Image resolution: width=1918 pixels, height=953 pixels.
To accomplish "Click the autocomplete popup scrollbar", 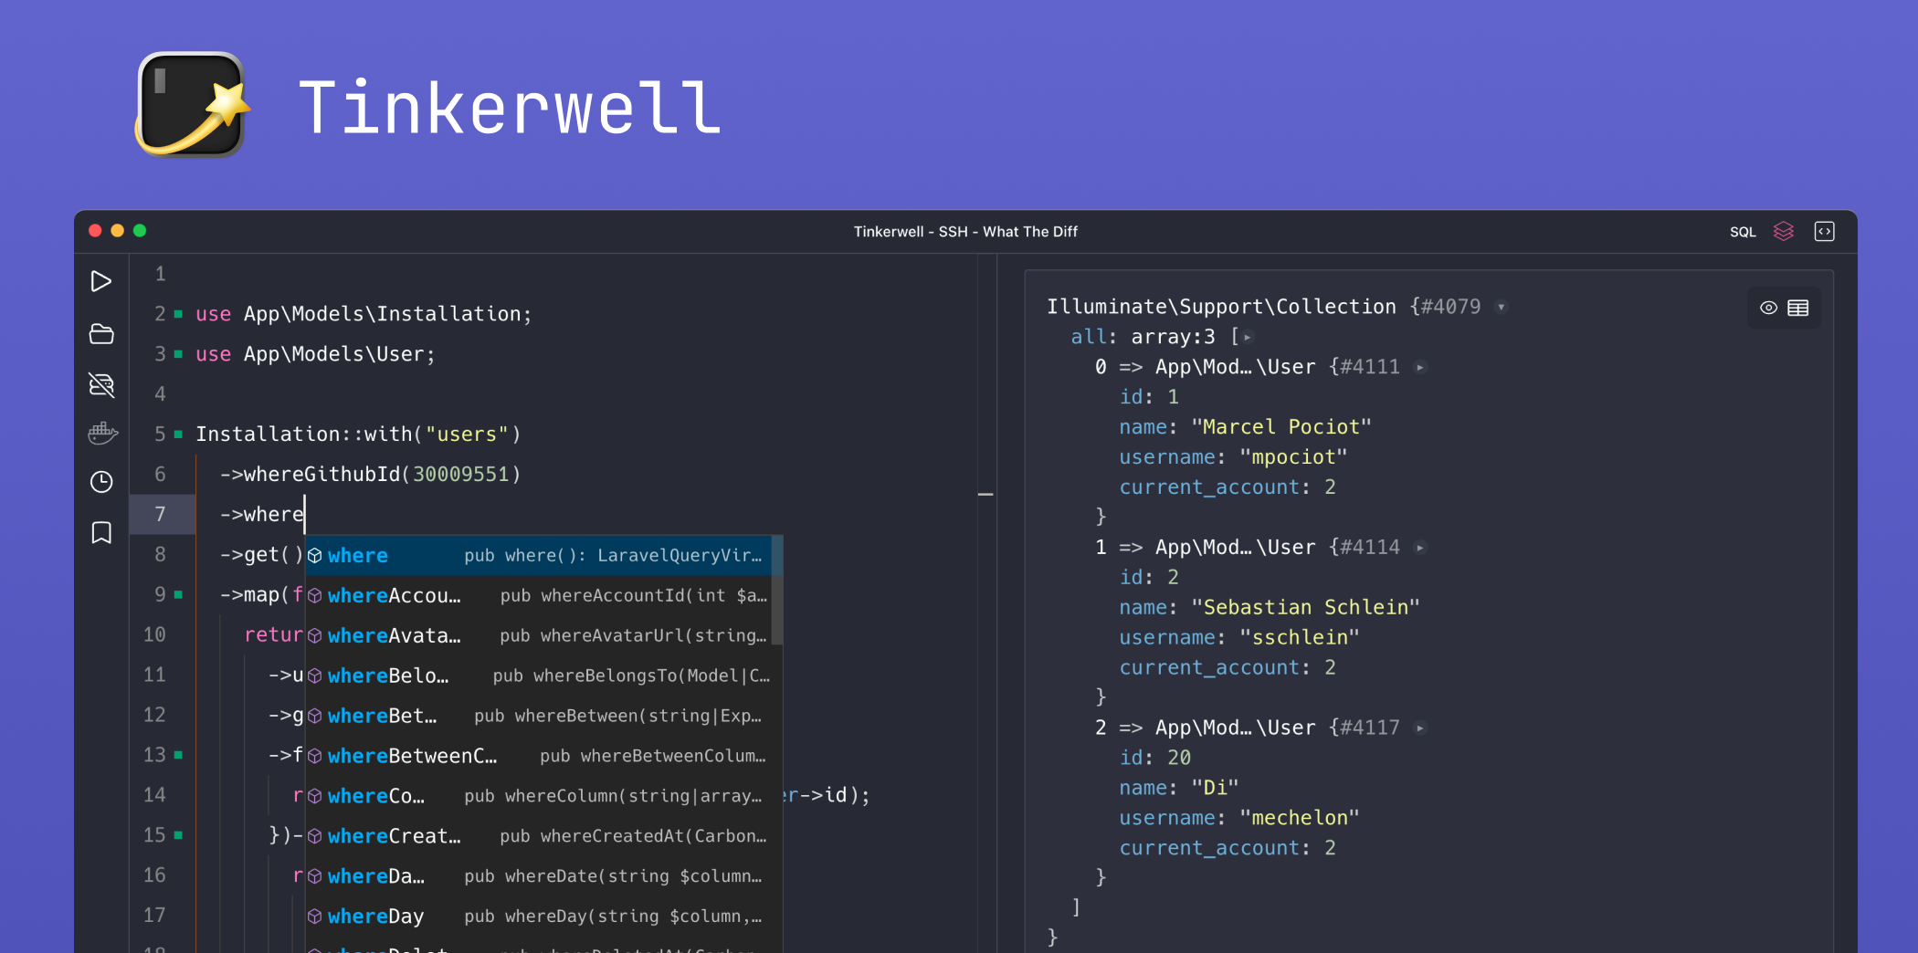I will [x=777, y=589].
